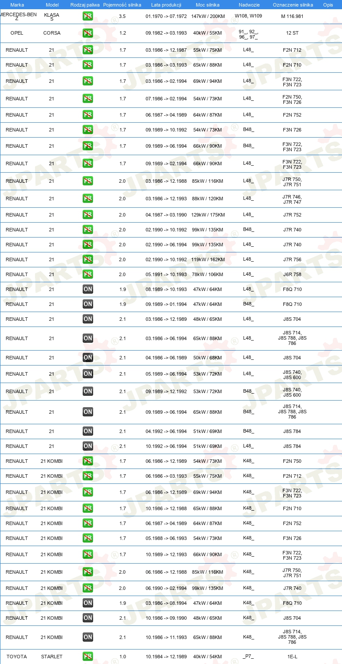Viewport: 342px width, 664px height.
Task: Click ON icon in the 10.1992 -> 06.1994 row
Action: [x=87, y=446]
